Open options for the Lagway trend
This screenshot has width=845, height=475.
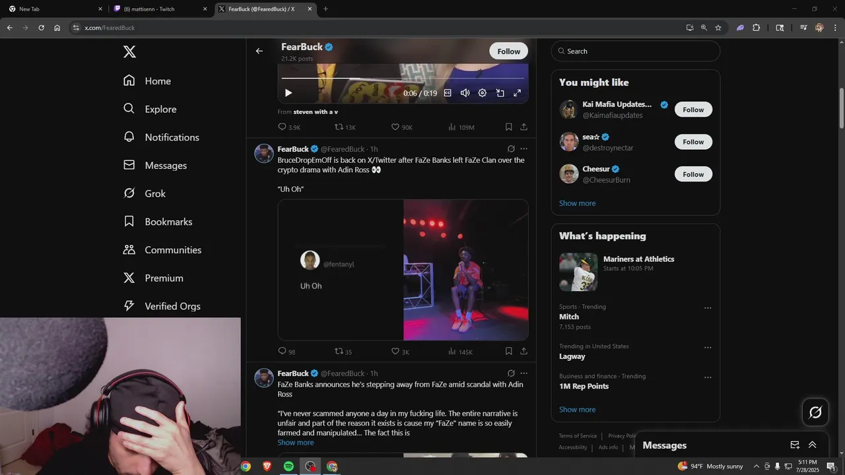tap(708, 347)
